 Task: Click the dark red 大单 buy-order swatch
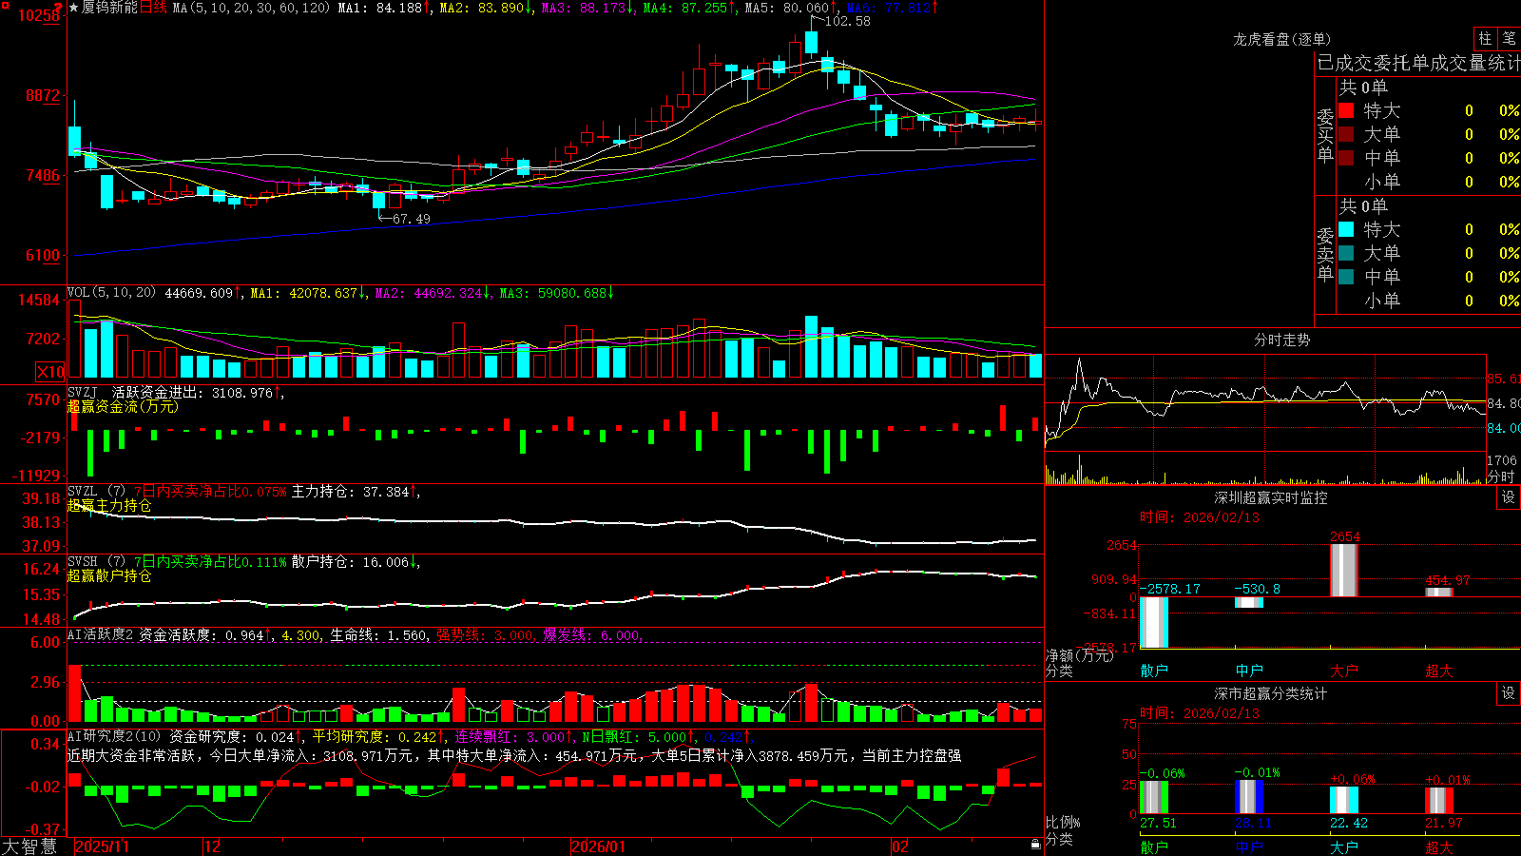[1346, 134]
